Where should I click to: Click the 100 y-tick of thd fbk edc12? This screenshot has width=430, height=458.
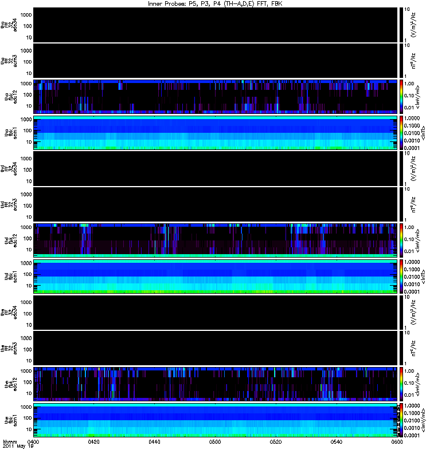point(28,239)
